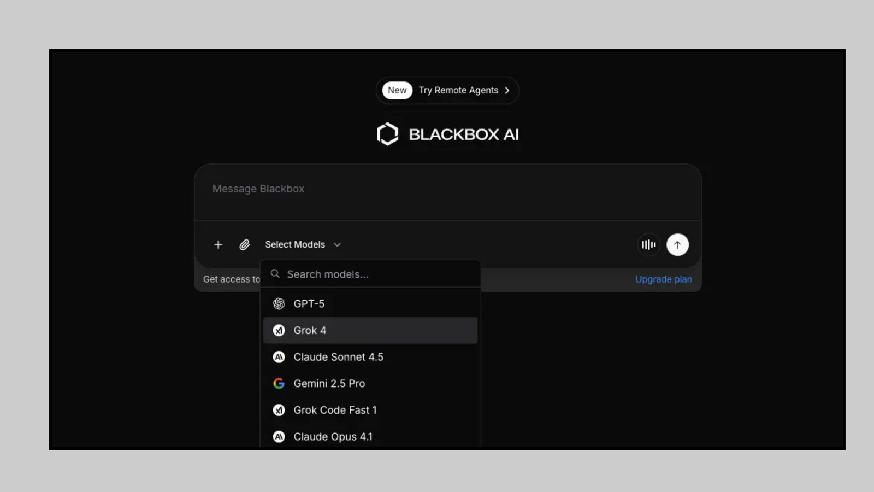Click the search magnifier in the models list
Viewport: 874px width, 492px height.
(275, 274)
